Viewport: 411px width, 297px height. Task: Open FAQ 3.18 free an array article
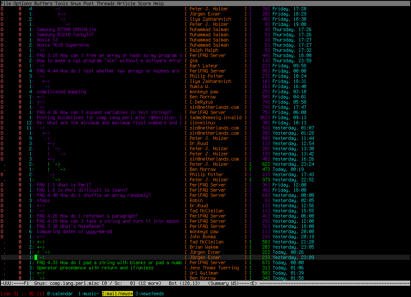(109, 55)
